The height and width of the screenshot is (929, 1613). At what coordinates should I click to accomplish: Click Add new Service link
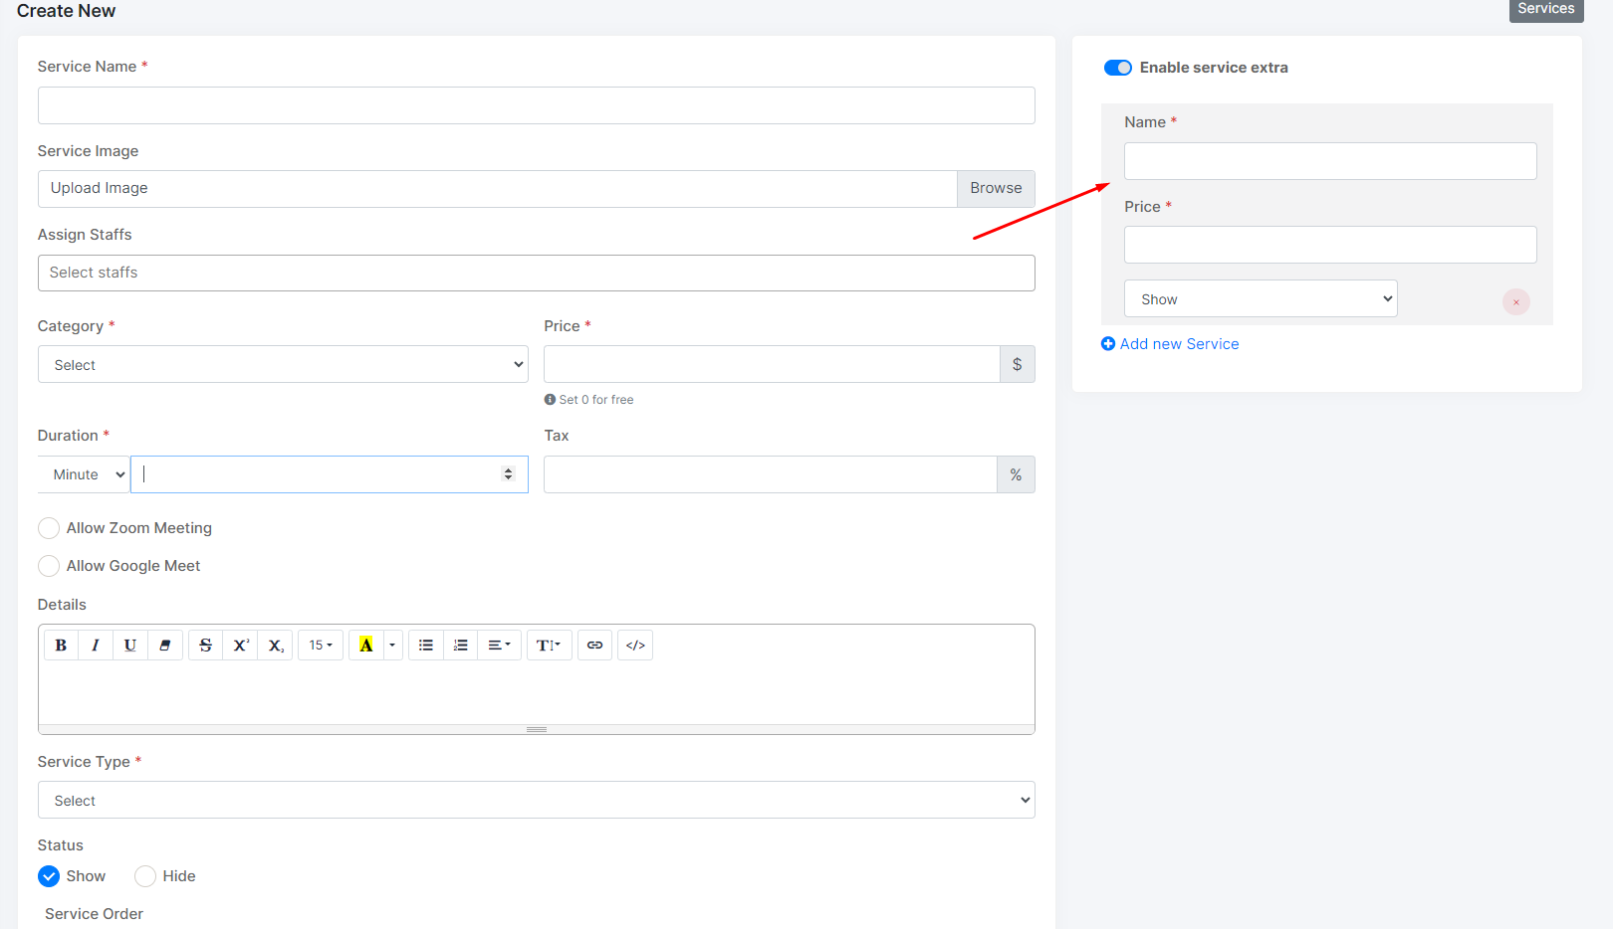coord(1180,344)
